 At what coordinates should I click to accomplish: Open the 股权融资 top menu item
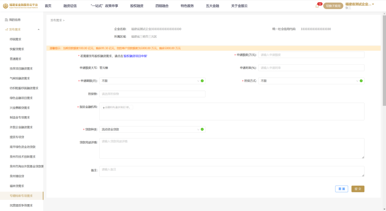point(137,6)
